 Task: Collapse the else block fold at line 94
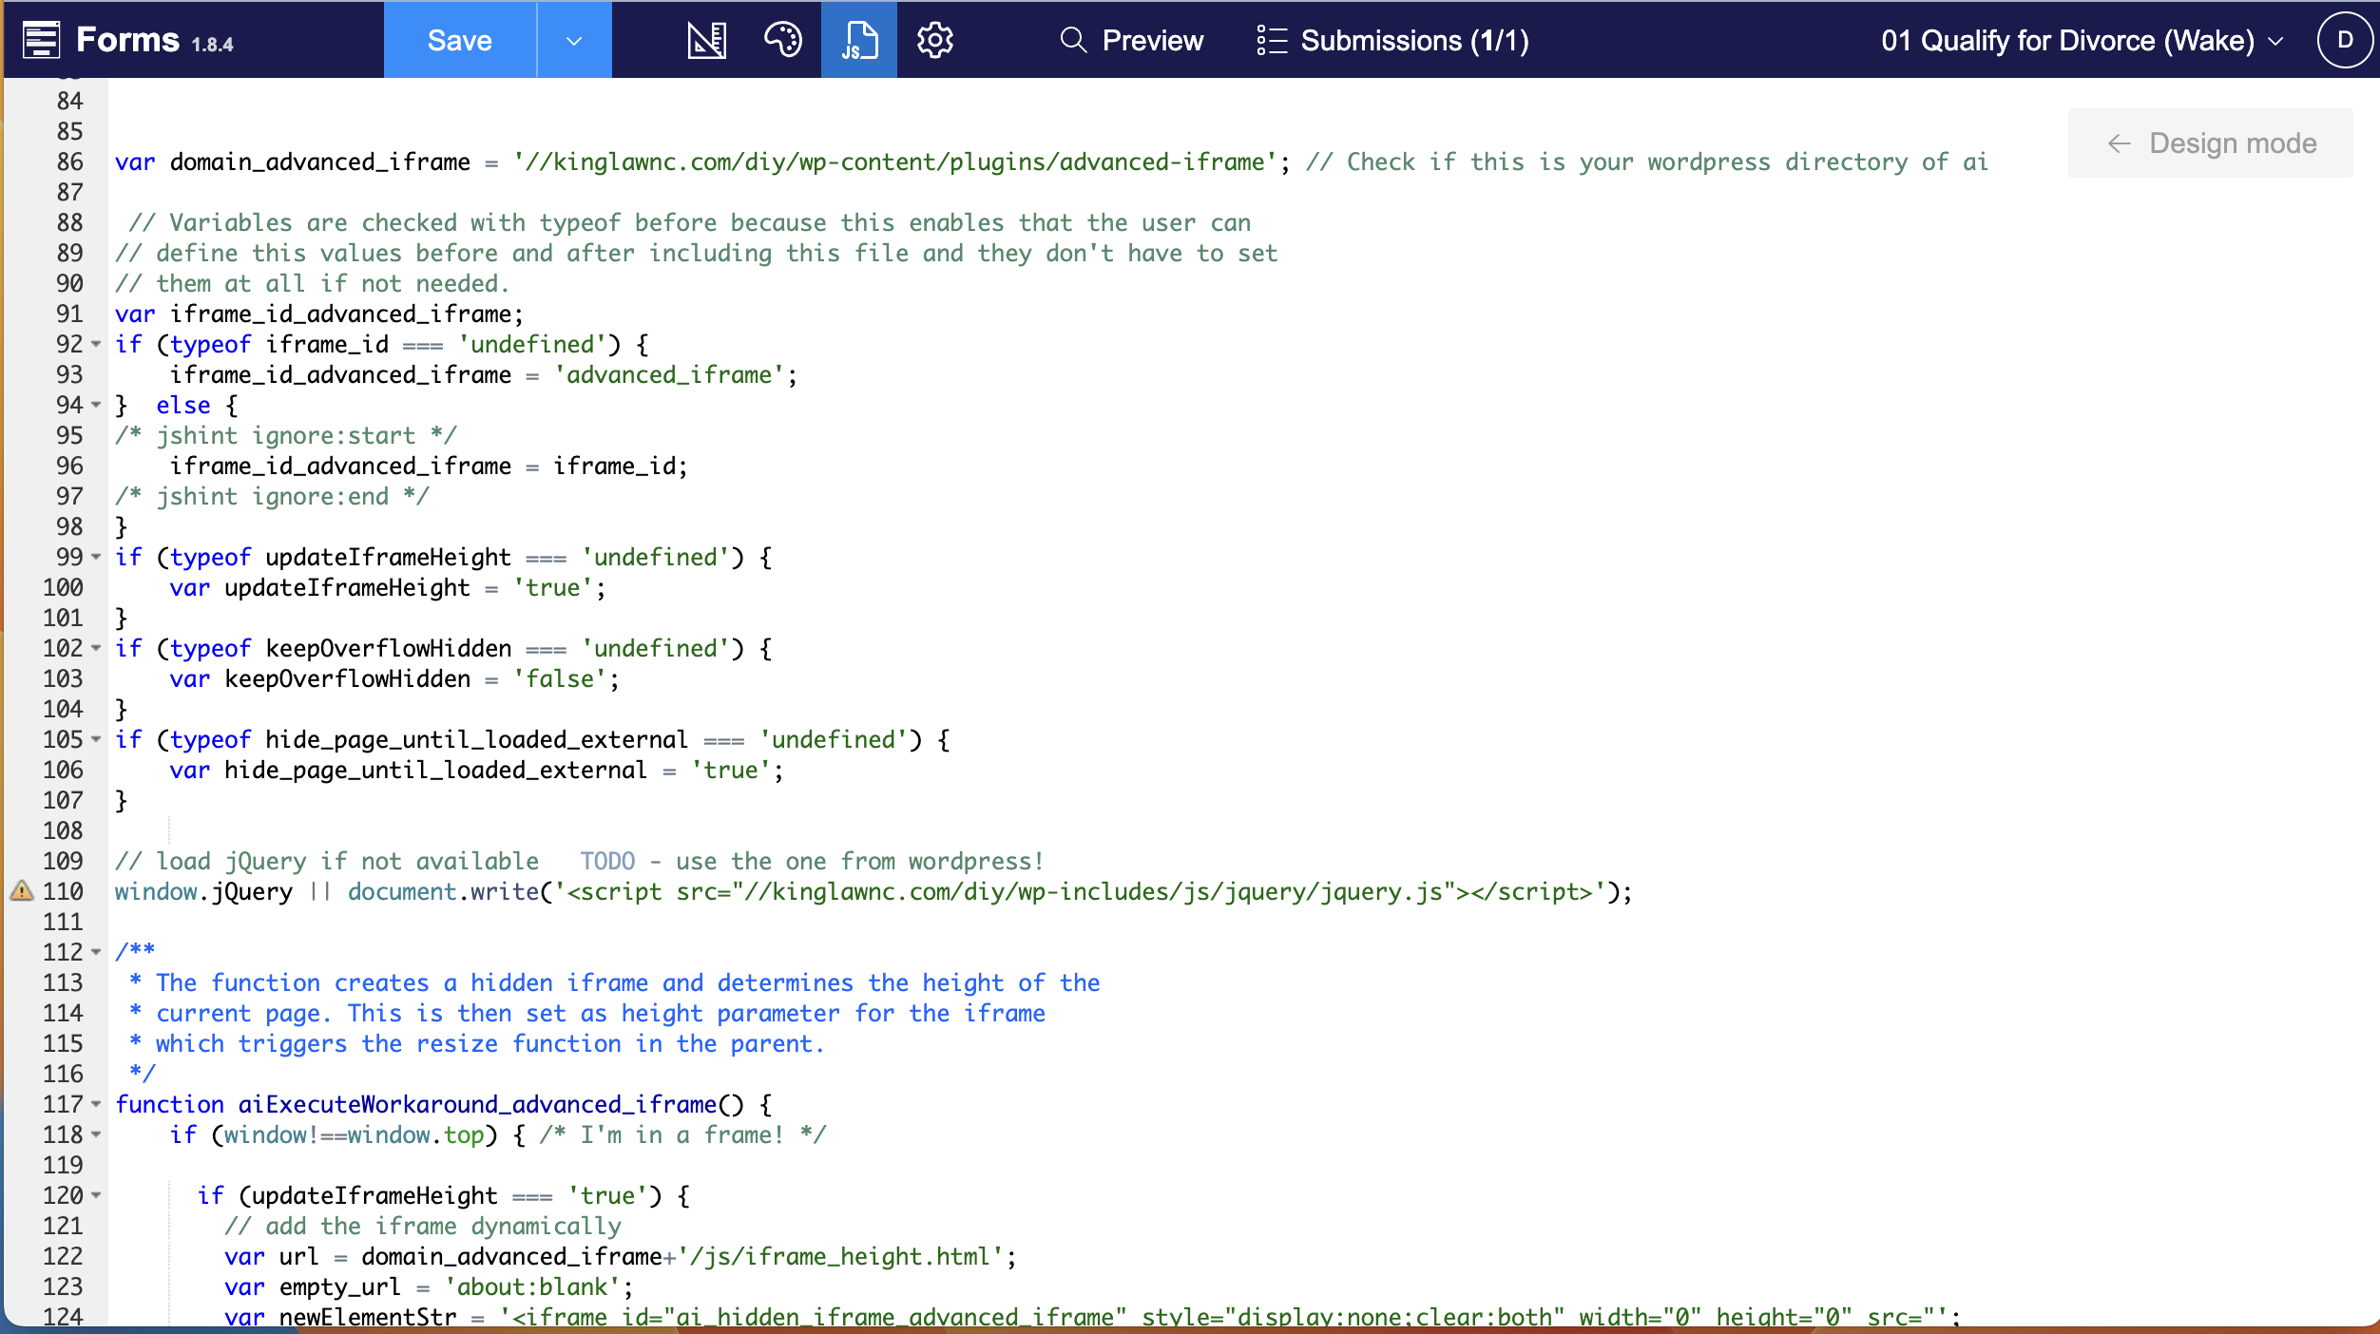click(x=96, y=405)
